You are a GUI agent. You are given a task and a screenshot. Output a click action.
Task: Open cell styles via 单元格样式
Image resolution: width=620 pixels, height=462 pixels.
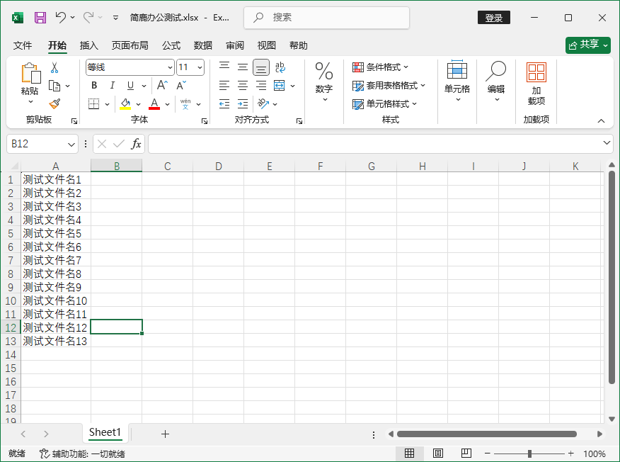[x=384, y=104]
